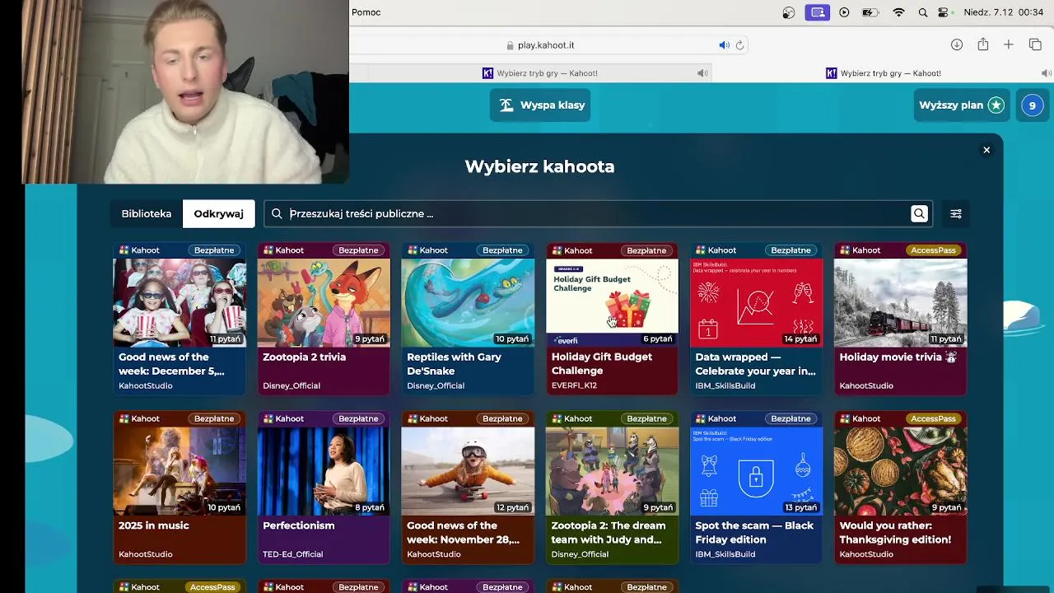1054x593 pixels.
Task: Switch to first Wybierz tryb gry browser tab
Action: pos(540,73)
